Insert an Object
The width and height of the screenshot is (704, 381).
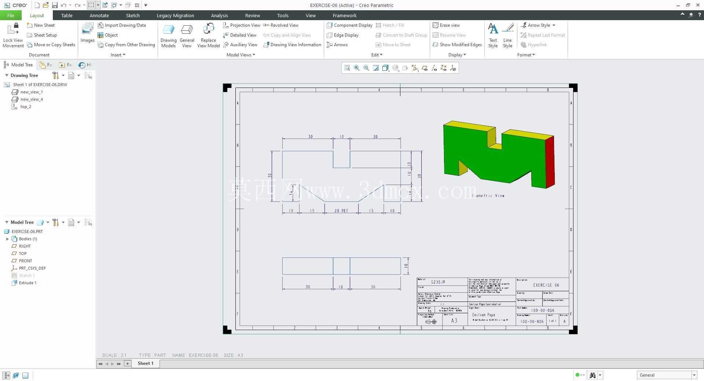point(108,35)
